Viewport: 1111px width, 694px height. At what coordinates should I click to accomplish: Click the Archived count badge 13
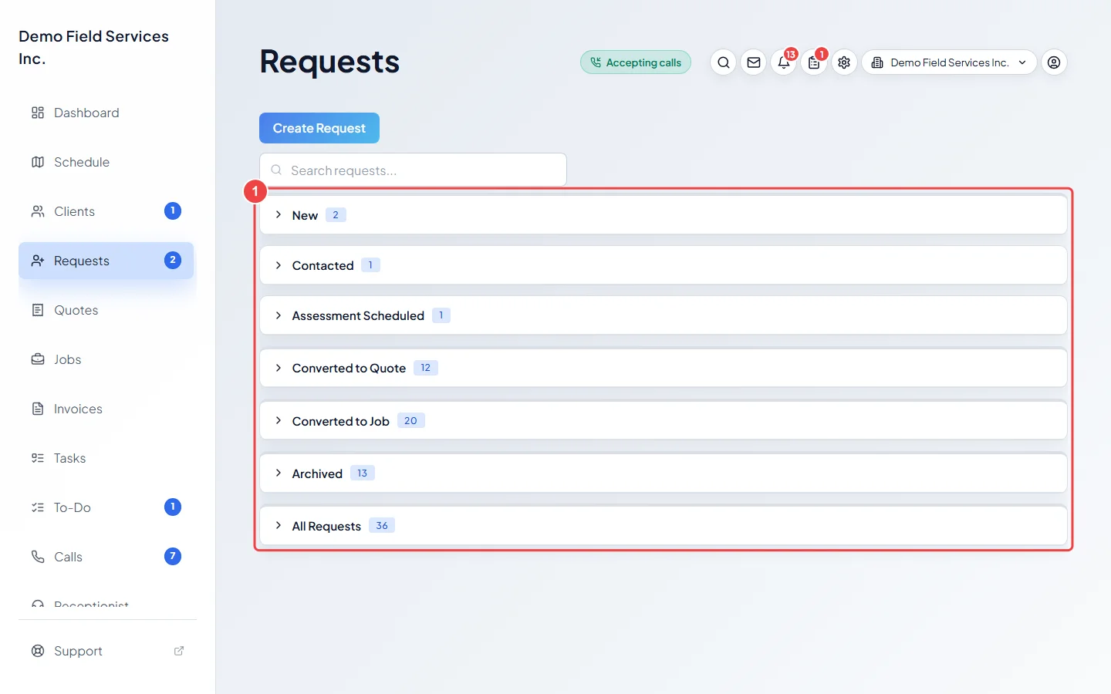(x=363, y=473)
